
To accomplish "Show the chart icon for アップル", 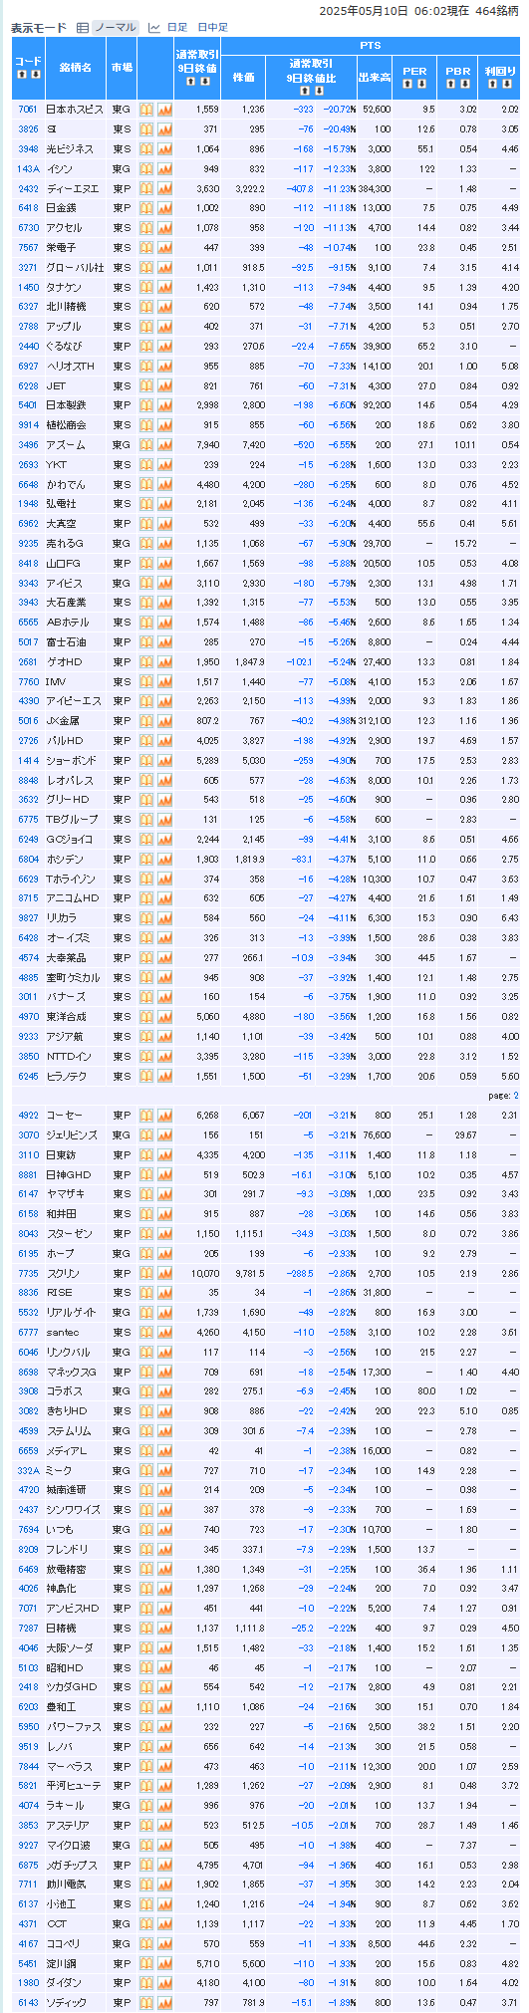I will pos(164,327).
